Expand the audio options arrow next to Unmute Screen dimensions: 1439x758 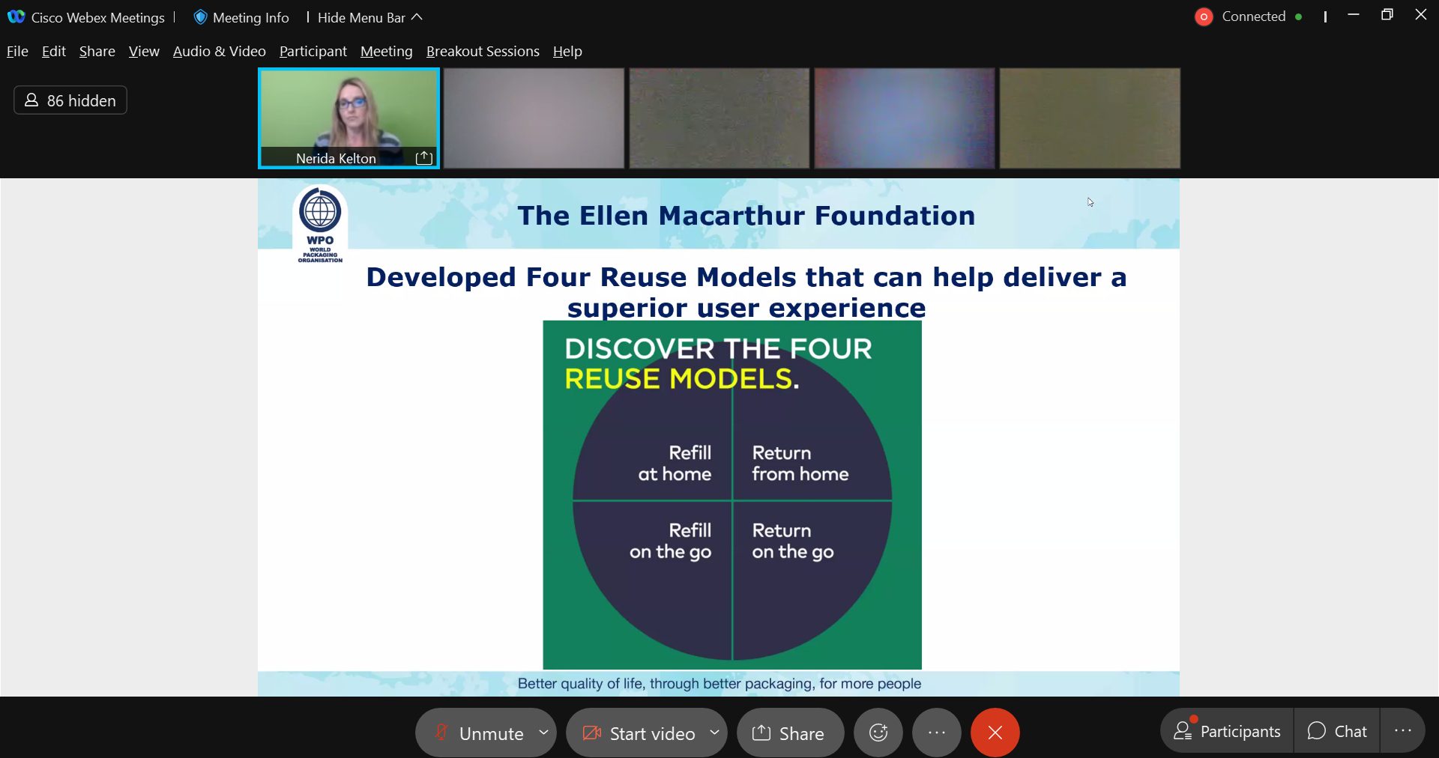pyautogui.click(x=543, y=732)
